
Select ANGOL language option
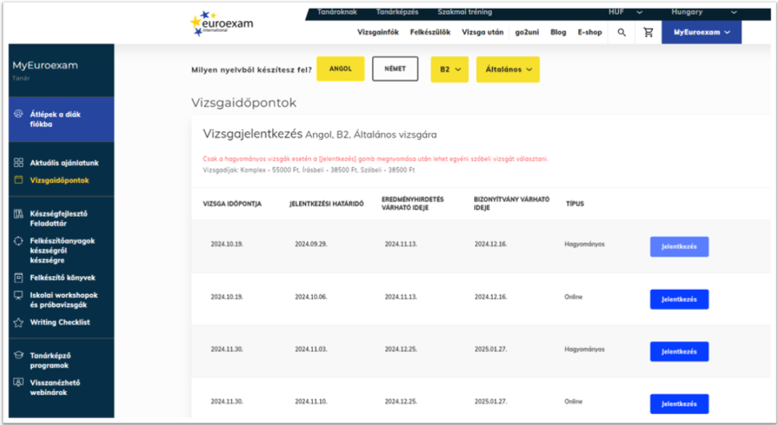pos(341,69)
